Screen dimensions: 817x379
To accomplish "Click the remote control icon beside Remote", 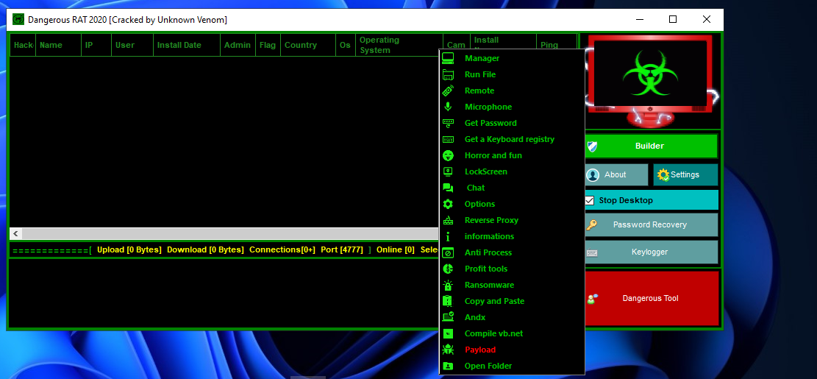I will pos(448,91).
